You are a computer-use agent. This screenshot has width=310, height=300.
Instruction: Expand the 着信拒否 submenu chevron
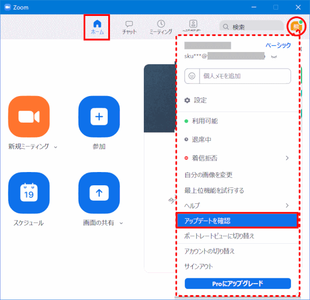pyautogui.click(x=287, y=158)
